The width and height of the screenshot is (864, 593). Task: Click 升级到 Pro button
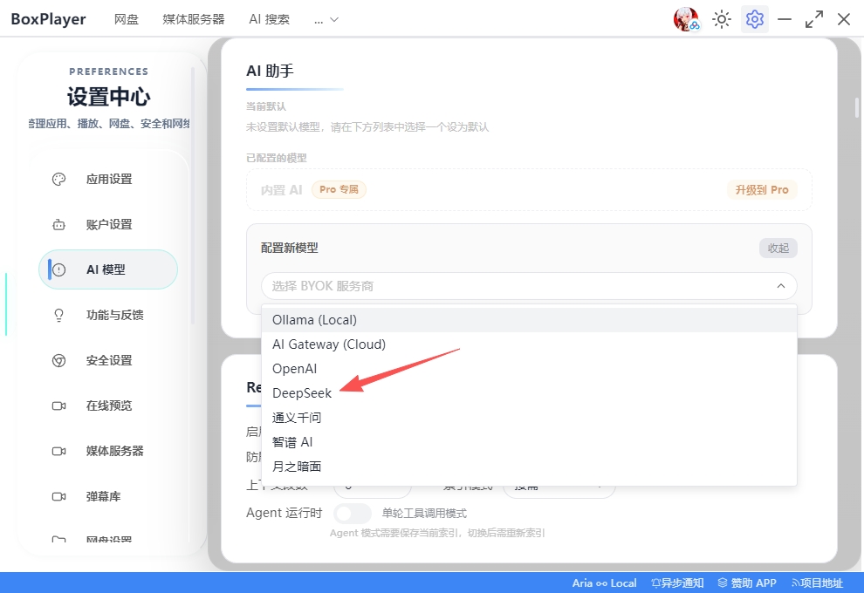(762, 190)
